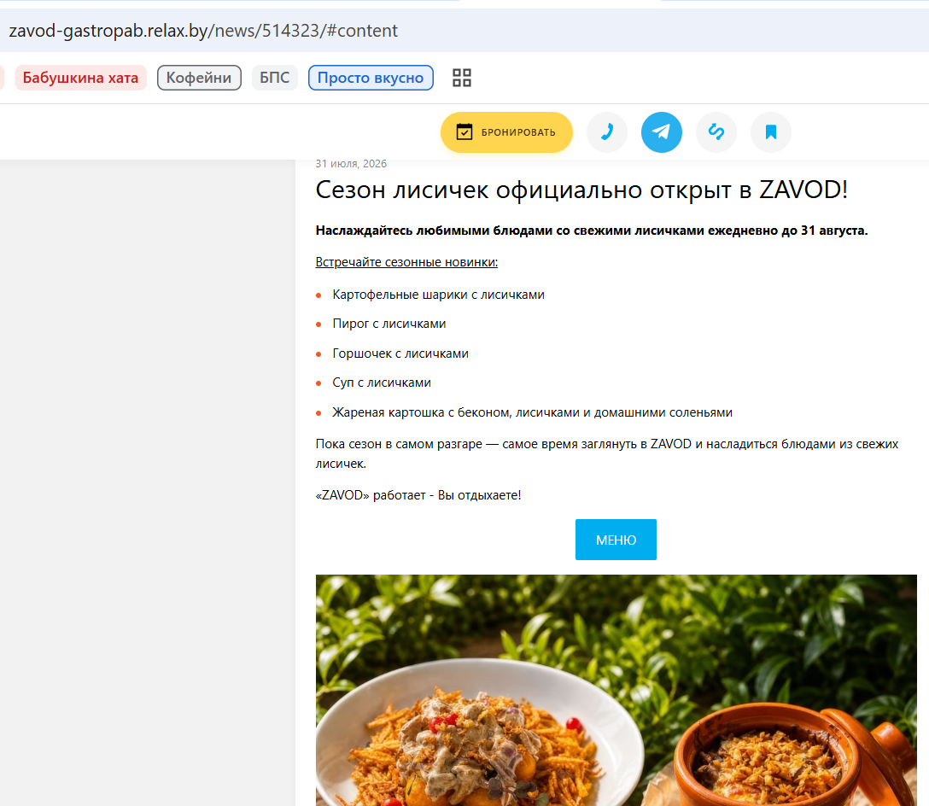Click the paragraph Пока сезон в самом разгаре
The width and height of the screenshot is (929, 806).
(x=607, y=453)
